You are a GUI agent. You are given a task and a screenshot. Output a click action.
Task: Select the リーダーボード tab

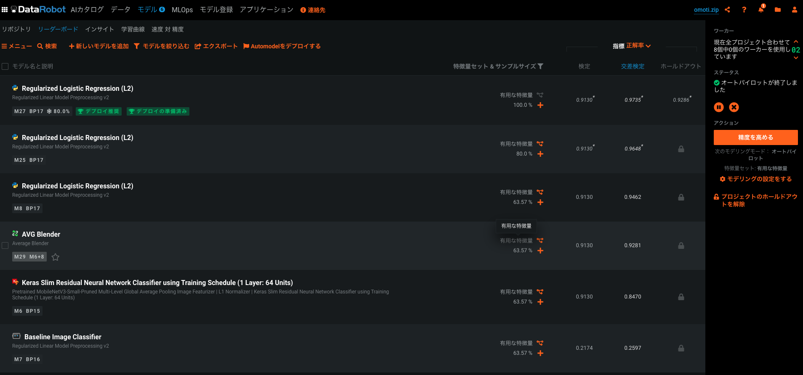click(x=58, y=29)
